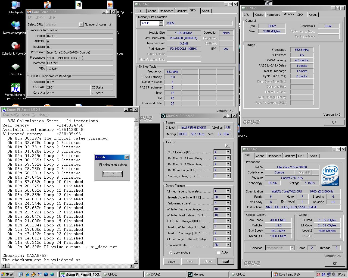Toggle the Lock mchbar checkbox
The image size is (348, 278).
point(170,252)
